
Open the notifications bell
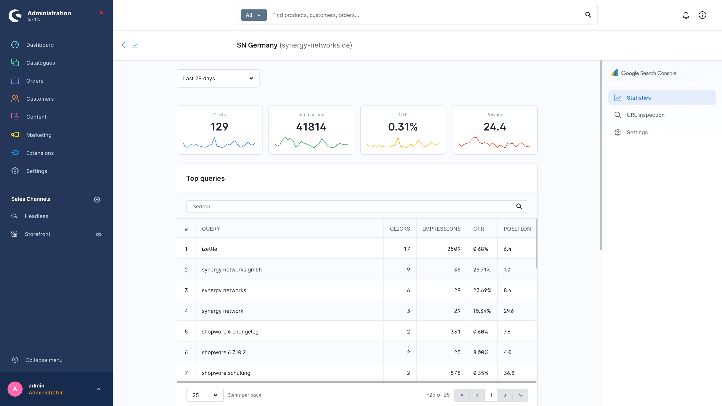tap(686, 15)
